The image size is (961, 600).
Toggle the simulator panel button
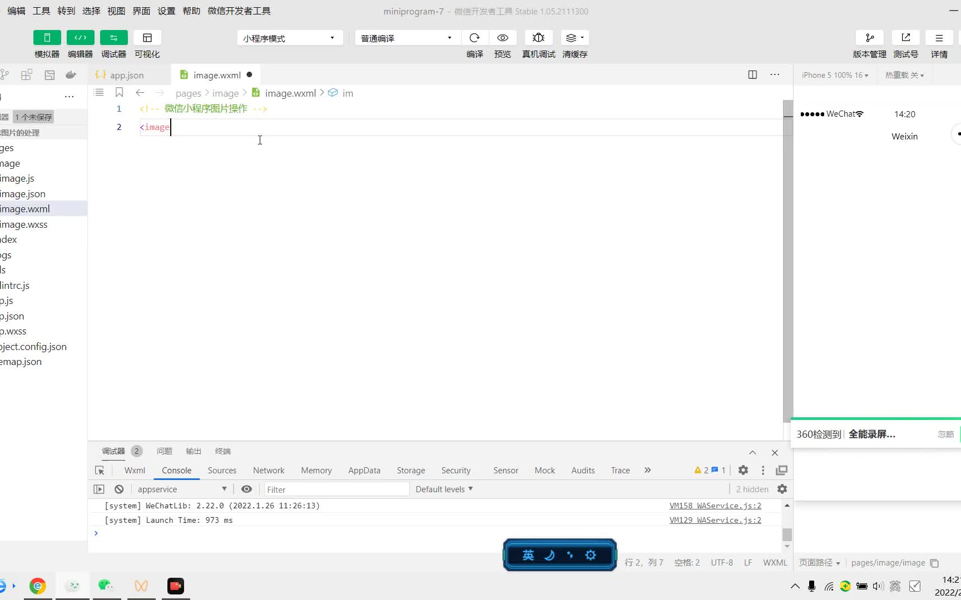(47, 38)
